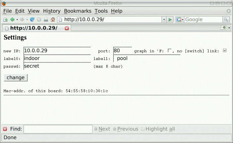233x143 pixels.
Task: Open the File menu
Action: tap(7, 11)
